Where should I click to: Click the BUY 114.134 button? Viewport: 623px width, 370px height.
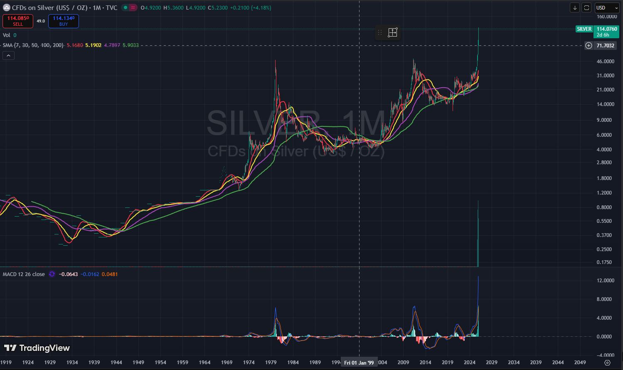(64, 21)
